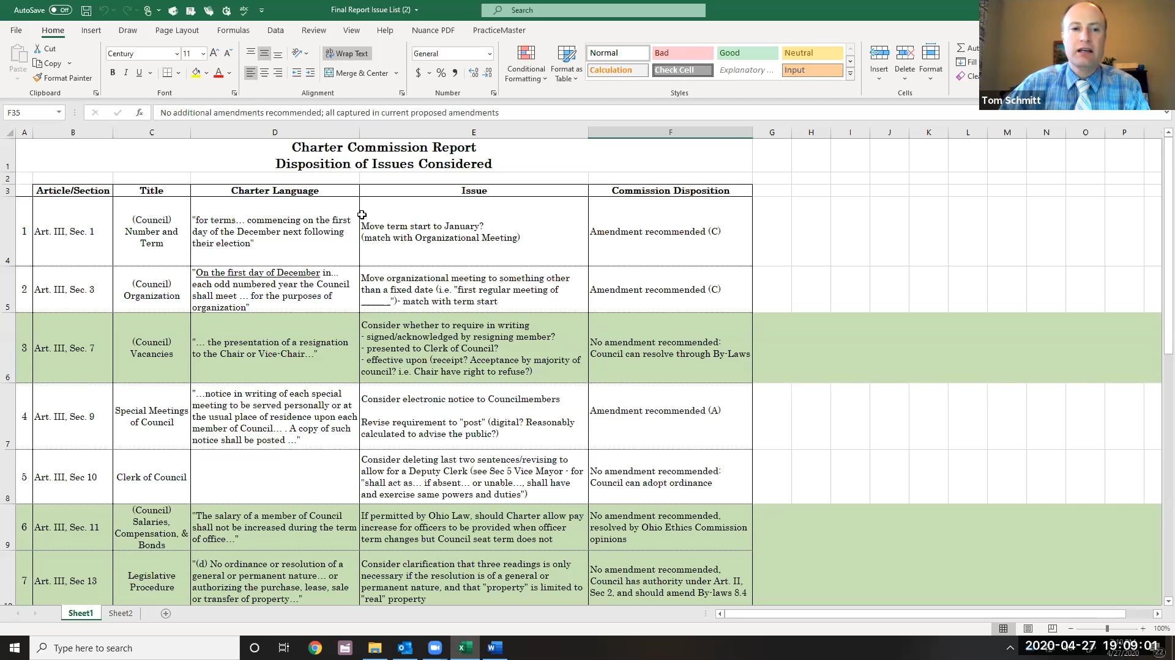Align text right
The image size is (1175, 660).
[x=278, y=73]
